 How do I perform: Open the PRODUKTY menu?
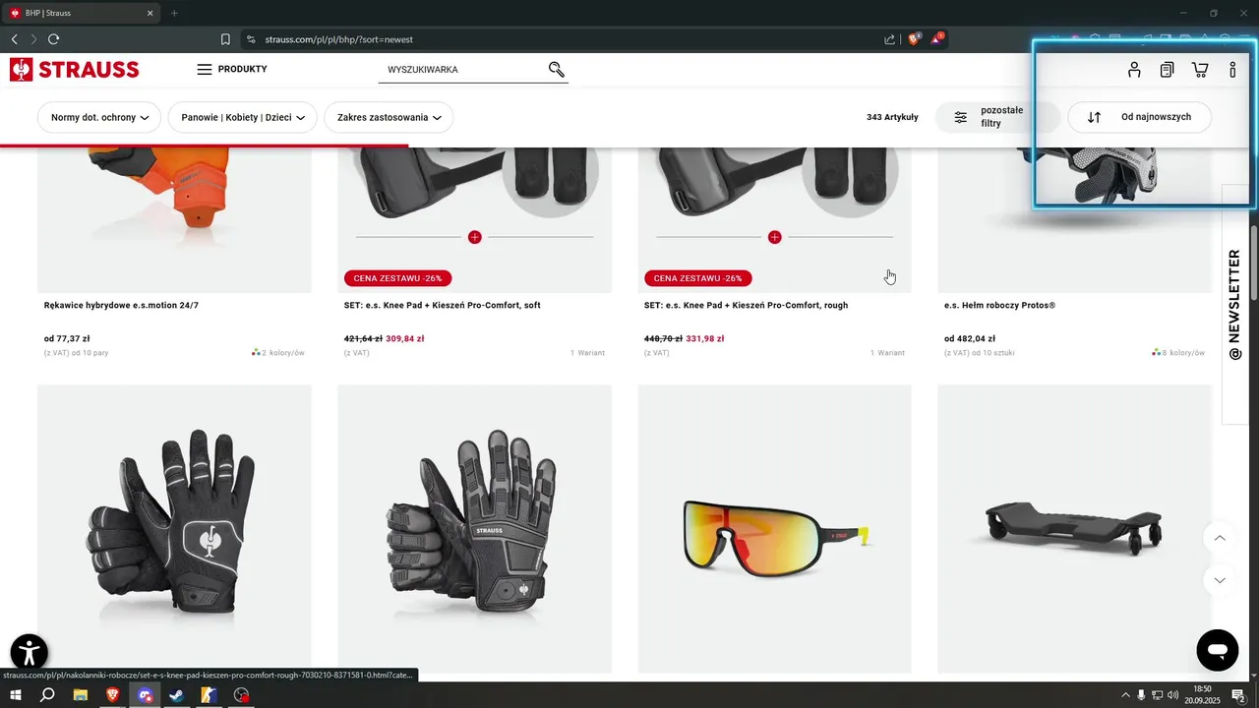pos(232,69)
